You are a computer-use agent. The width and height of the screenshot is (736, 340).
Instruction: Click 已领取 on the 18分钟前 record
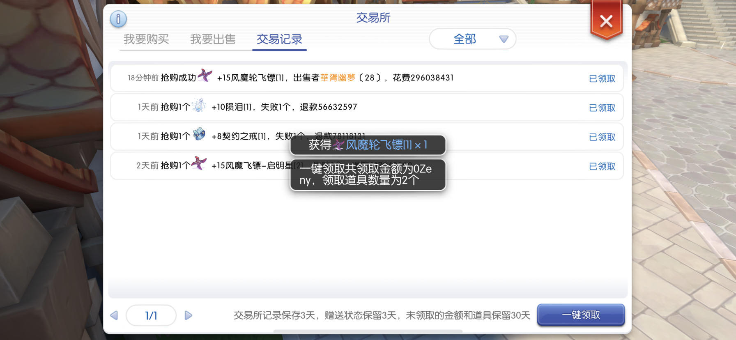tap(602, 78)
